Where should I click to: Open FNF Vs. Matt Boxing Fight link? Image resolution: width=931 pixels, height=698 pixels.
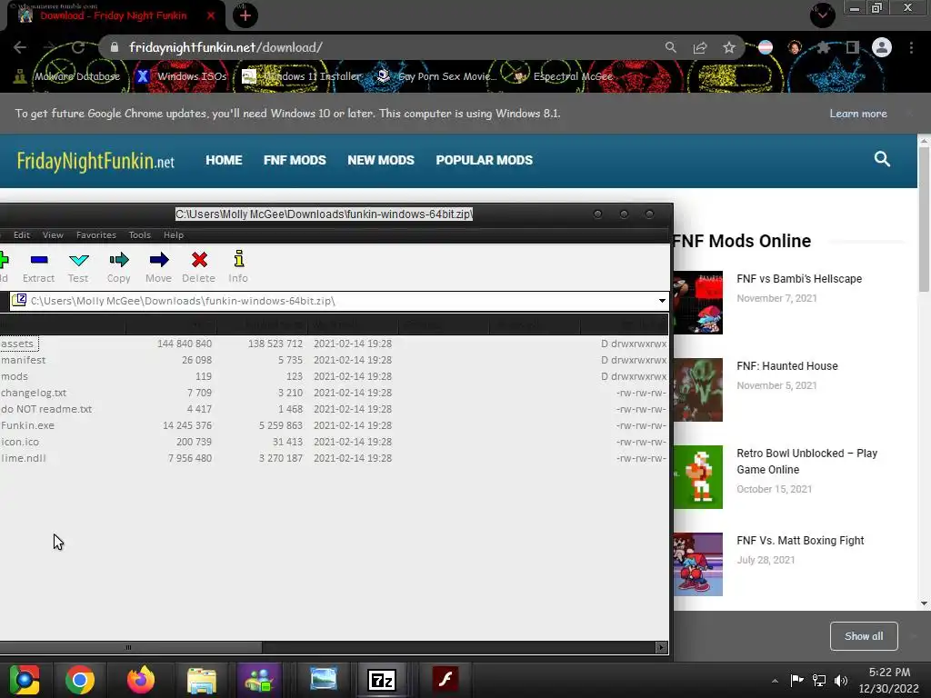pyautogui.click(x=800, y=541)
